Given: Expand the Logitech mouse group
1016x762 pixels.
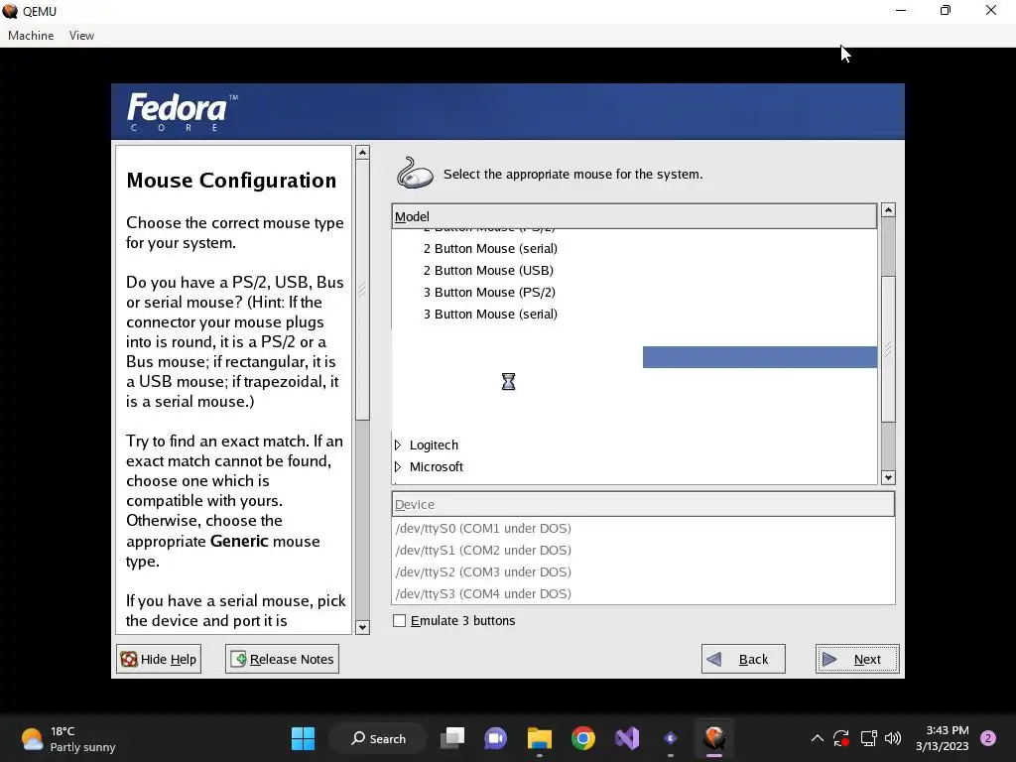Looking at the screenshot, I should pyautogui.click(x=398, y=445).
